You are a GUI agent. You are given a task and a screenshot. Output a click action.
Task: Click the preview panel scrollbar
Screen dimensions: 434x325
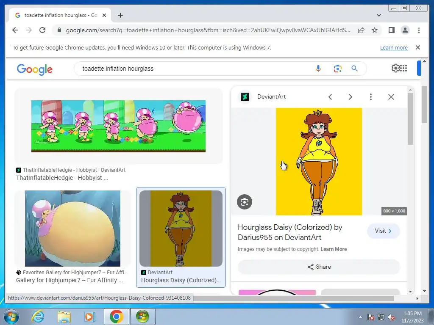410,119
